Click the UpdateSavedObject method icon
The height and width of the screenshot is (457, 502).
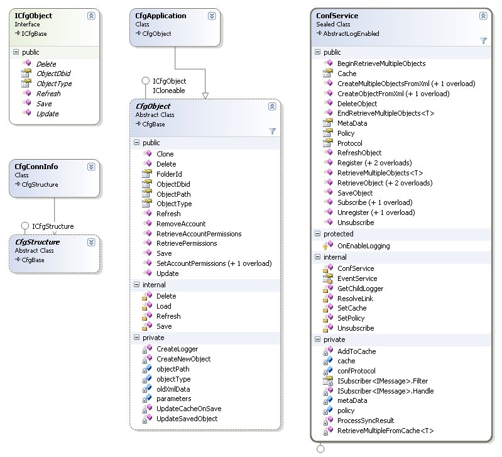tap(147, 419)
